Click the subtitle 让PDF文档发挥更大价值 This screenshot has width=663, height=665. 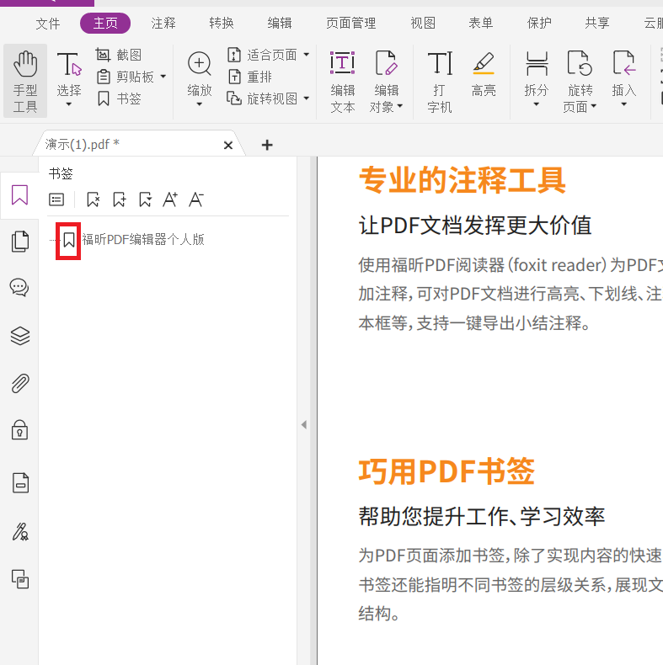(x=475, y=225)
